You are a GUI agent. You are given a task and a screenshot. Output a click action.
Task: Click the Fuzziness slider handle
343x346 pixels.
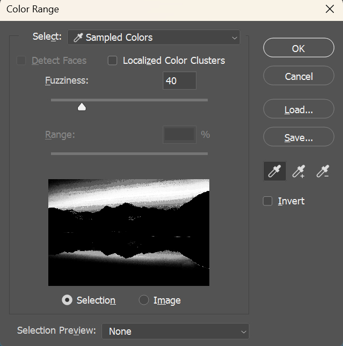(82, 107)
